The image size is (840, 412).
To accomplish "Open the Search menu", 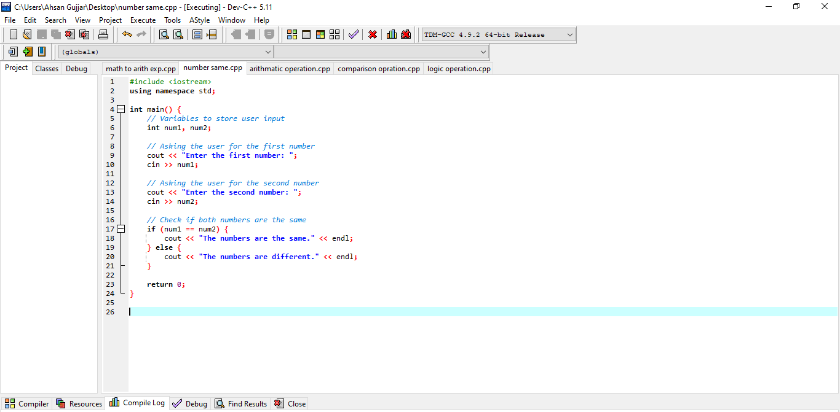I will click(x=55, y=20).
